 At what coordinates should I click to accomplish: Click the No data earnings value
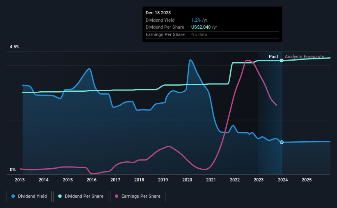tap(199, 34)
